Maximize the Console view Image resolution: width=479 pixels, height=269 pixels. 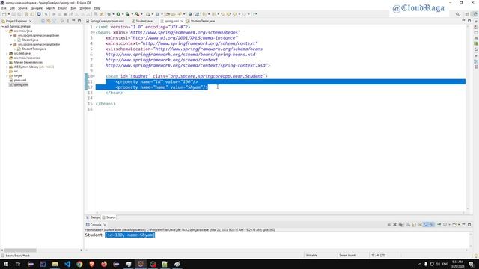469,225
